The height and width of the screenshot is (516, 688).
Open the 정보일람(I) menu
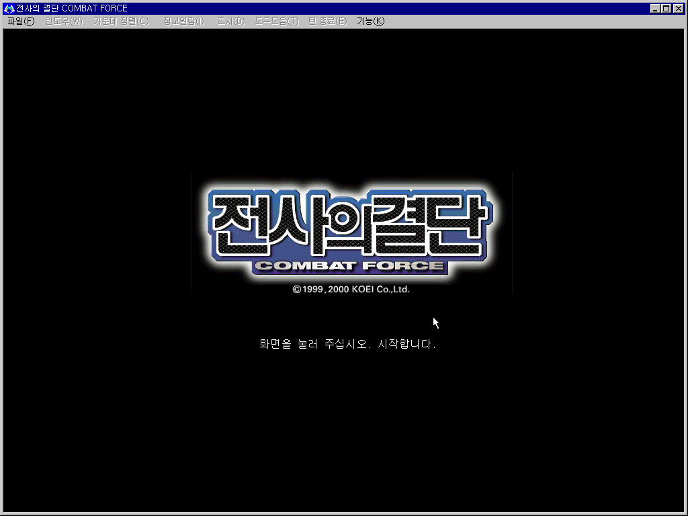(x=183, y=21)
